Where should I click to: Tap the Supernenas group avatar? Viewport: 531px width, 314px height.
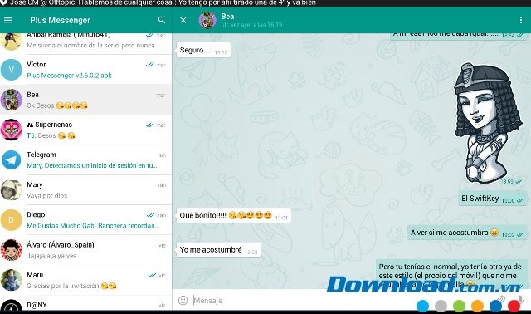tap(11, 130)
